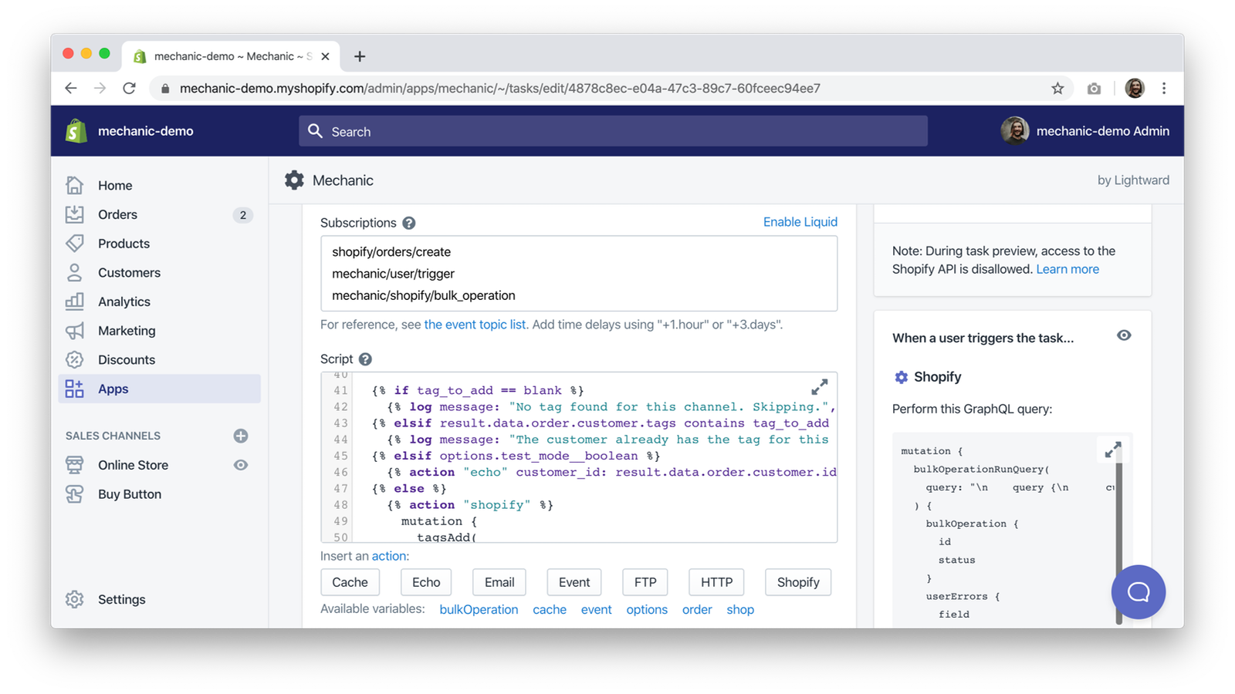The width and height of the screenshot is (1235, 694).
Task: Toggle preview eye for user trigger
Action: point(1124,335)
